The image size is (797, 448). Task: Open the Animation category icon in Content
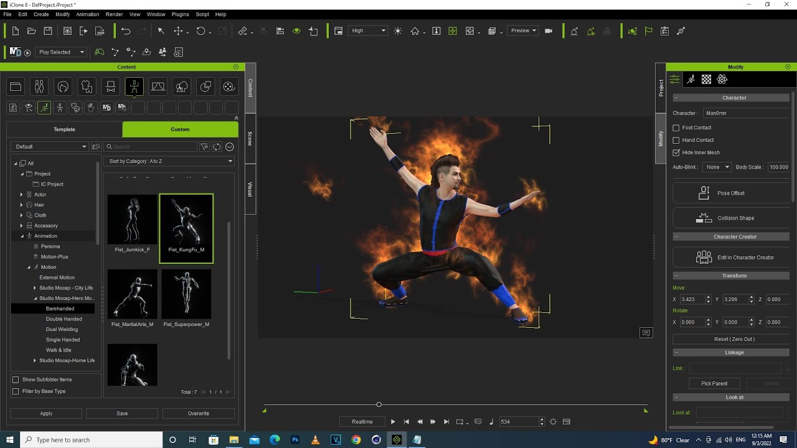pos(134,87)
